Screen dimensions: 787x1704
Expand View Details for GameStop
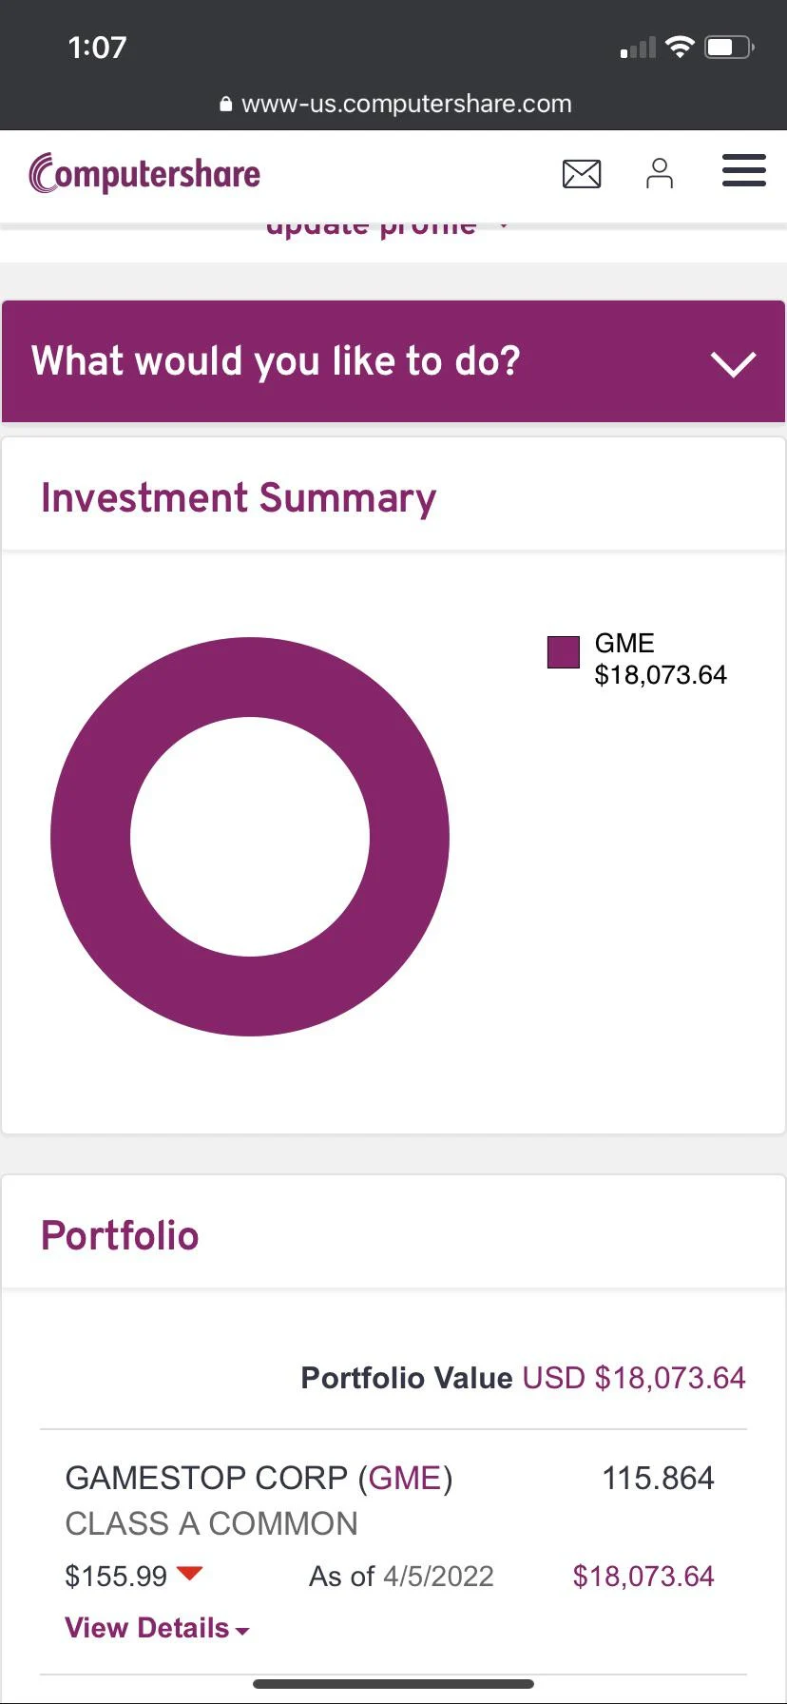coord(157,1628)
